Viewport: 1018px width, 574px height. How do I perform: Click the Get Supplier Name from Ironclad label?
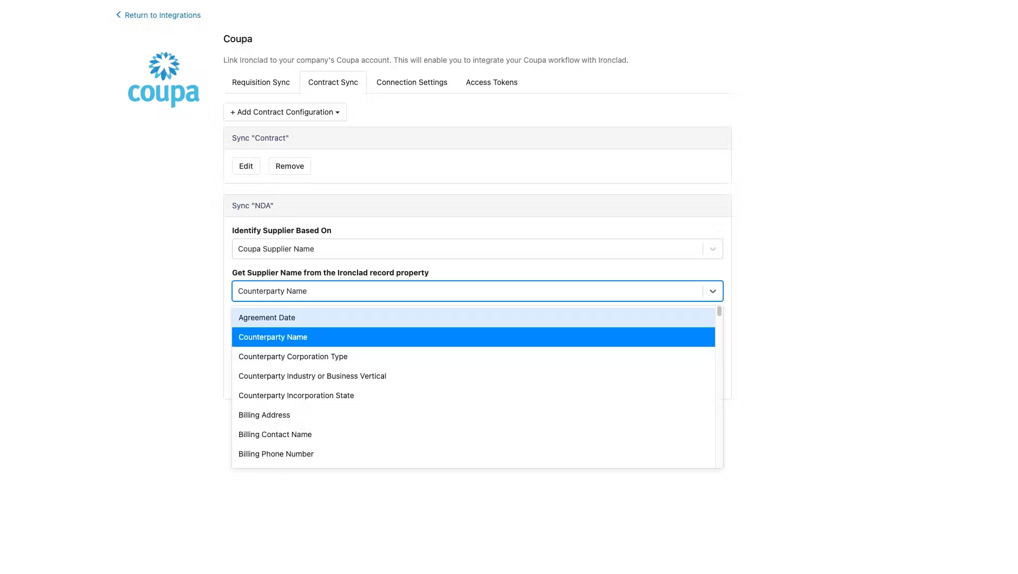click(x=330, y=273)
